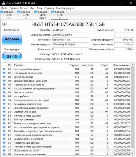This screenshot has height=157, width=136.
Task: Close the CrystalDiskInfo window
Action: pos(131,3)
